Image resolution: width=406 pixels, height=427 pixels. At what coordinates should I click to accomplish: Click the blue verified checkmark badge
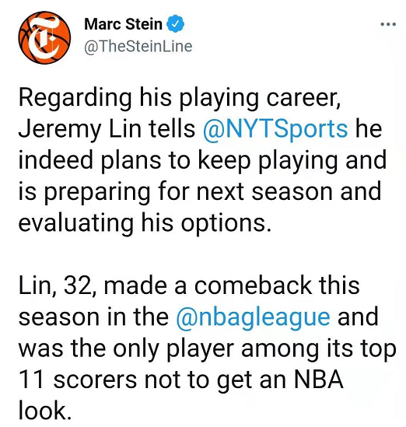point(175,24)
